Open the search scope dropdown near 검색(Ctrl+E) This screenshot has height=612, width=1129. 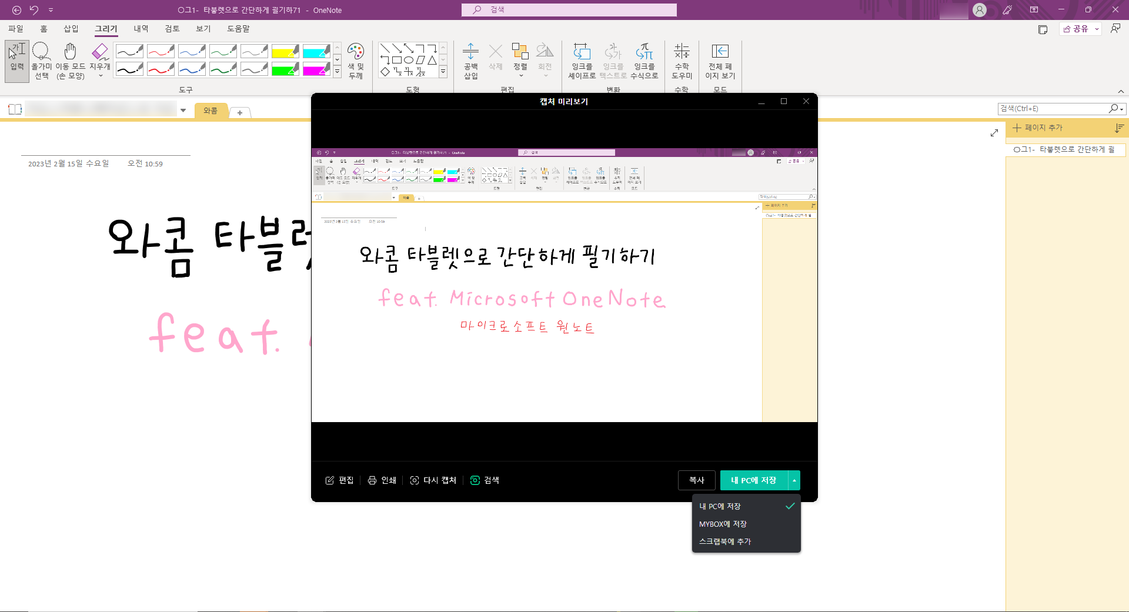click(1123, 109)
